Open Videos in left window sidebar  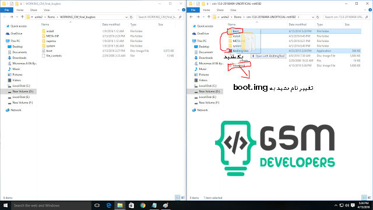14,80
